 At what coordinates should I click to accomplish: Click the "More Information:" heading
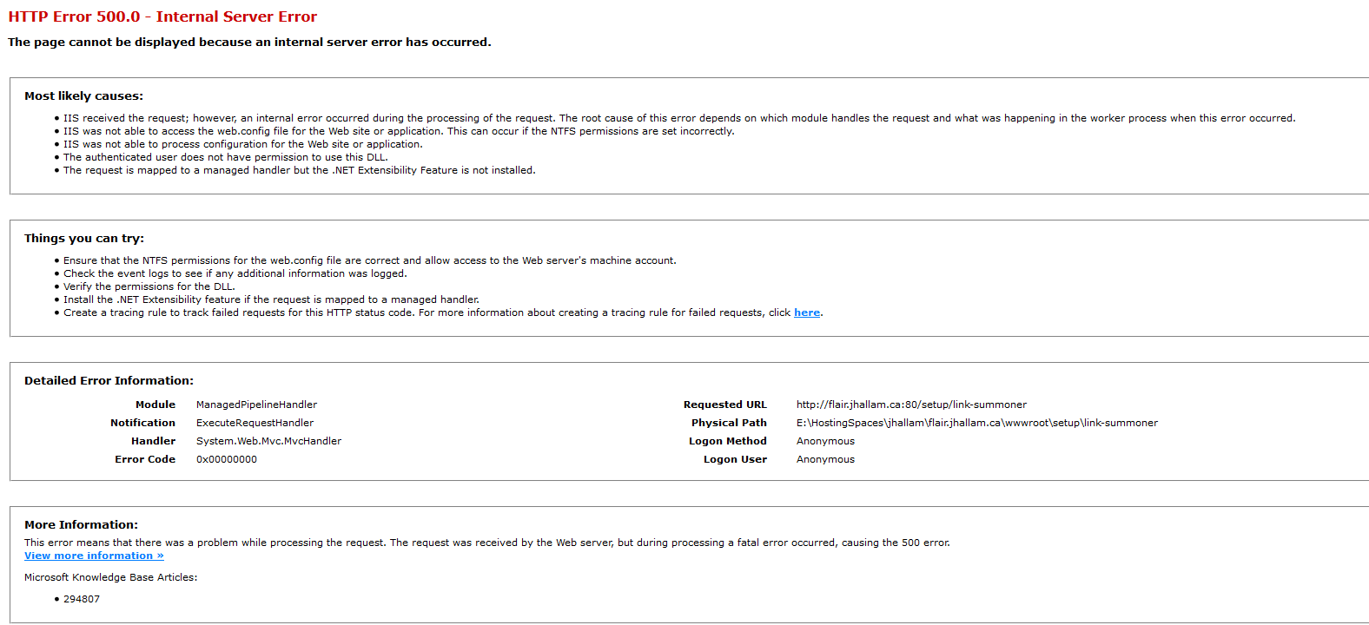point(81,525)
